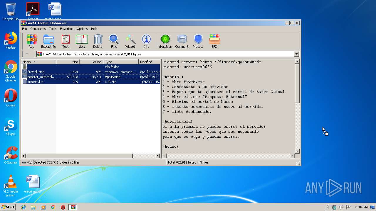
Task: Click the Add toolbar icon
Action: (x=31, y=41)
